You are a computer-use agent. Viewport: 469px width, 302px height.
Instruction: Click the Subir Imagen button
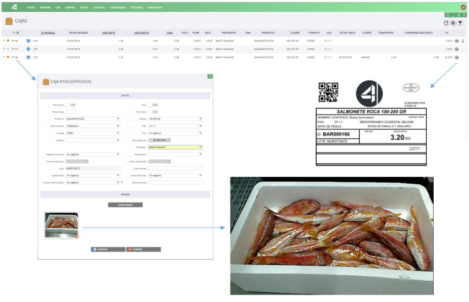click(125, 205)
